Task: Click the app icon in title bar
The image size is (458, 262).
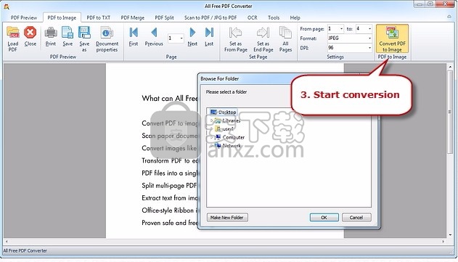Action: (7, 6)
